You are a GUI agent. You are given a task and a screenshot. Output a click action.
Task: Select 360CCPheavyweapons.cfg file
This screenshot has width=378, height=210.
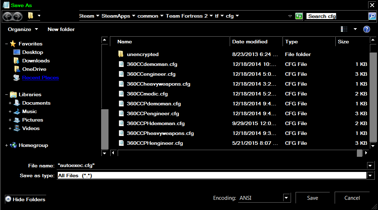[x=160, y=133]
